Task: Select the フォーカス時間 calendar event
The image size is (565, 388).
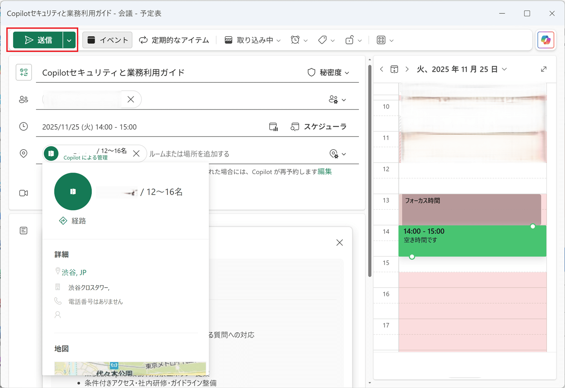Action: [x=471, y=209]
